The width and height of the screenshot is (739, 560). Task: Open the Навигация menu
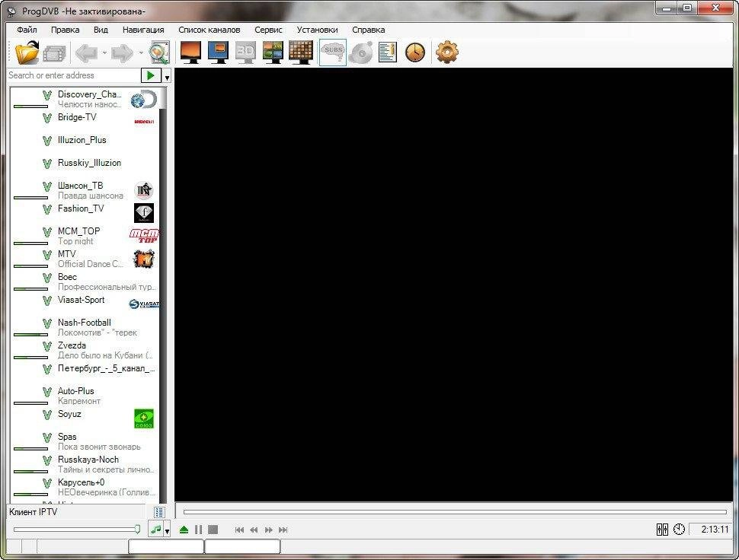(143, 30)
